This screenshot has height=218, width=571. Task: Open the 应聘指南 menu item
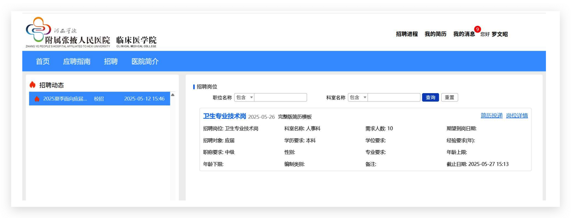click(77, 62)
